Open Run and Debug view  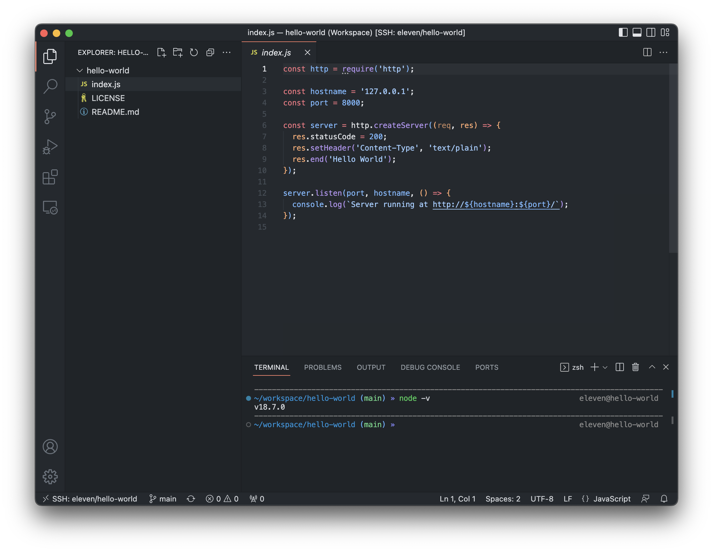click(x=50, y=147)
